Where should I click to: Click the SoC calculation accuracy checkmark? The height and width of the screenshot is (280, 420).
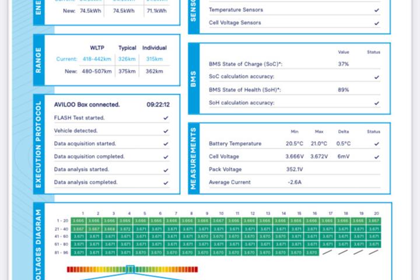(x=377, y=77)
